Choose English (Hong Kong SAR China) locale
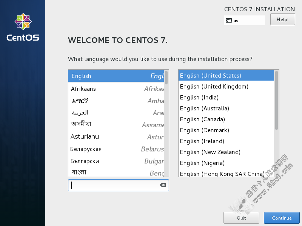 pos(226,173)
